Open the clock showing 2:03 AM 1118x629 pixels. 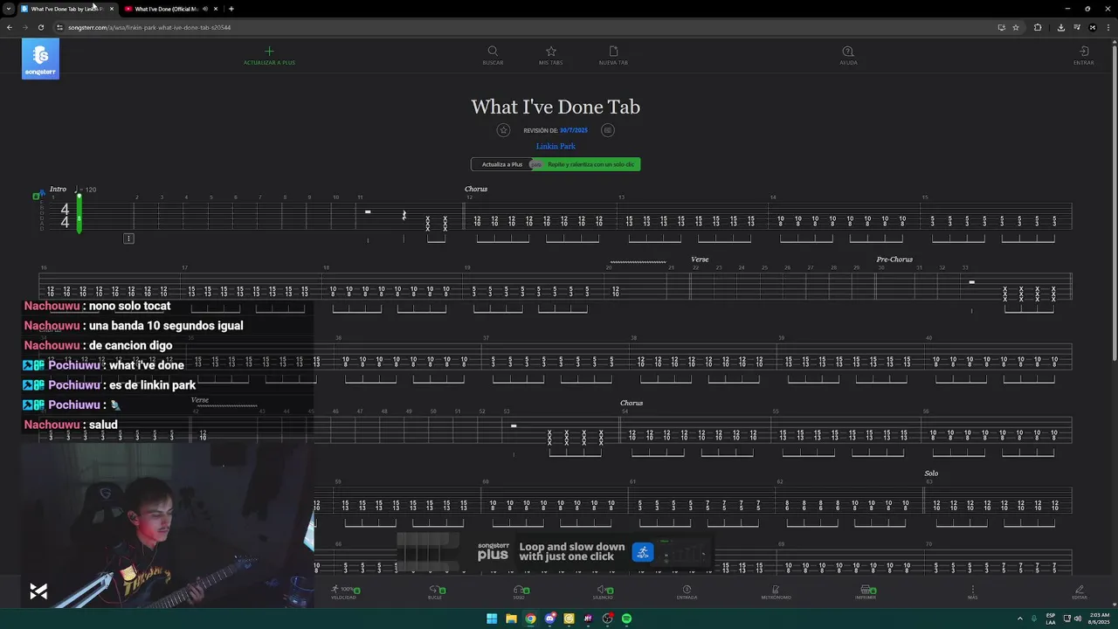(x=1097, y=619)
